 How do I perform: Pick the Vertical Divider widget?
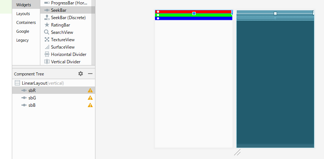[x=66, y=62]
